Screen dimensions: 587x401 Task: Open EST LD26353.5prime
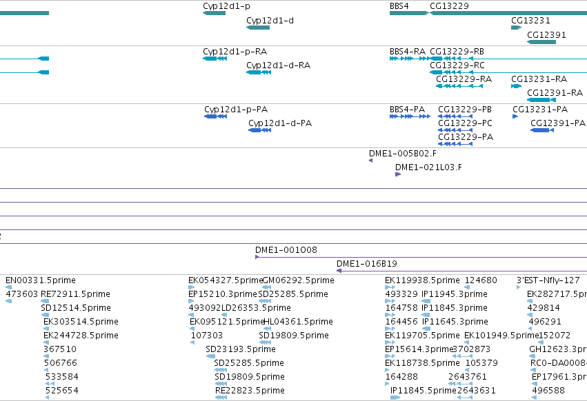point(224,315)
